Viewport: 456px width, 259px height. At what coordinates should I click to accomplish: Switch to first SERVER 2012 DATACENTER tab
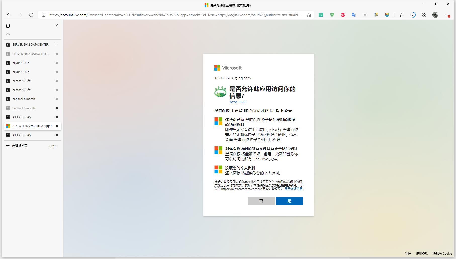tap(30, 44)
